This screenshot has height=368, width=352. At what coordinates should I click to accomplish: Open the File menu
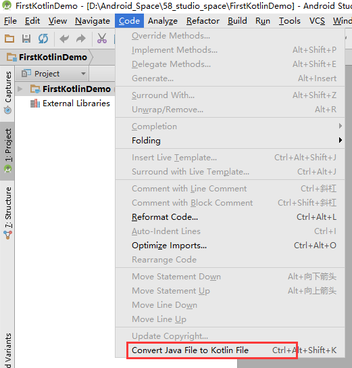click(x=10, y=21)
